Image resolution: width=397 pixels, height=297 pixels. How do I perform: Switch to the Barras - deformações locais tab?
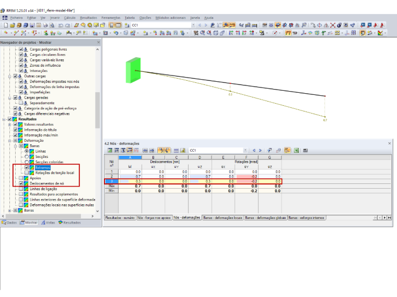click(223, 218)
